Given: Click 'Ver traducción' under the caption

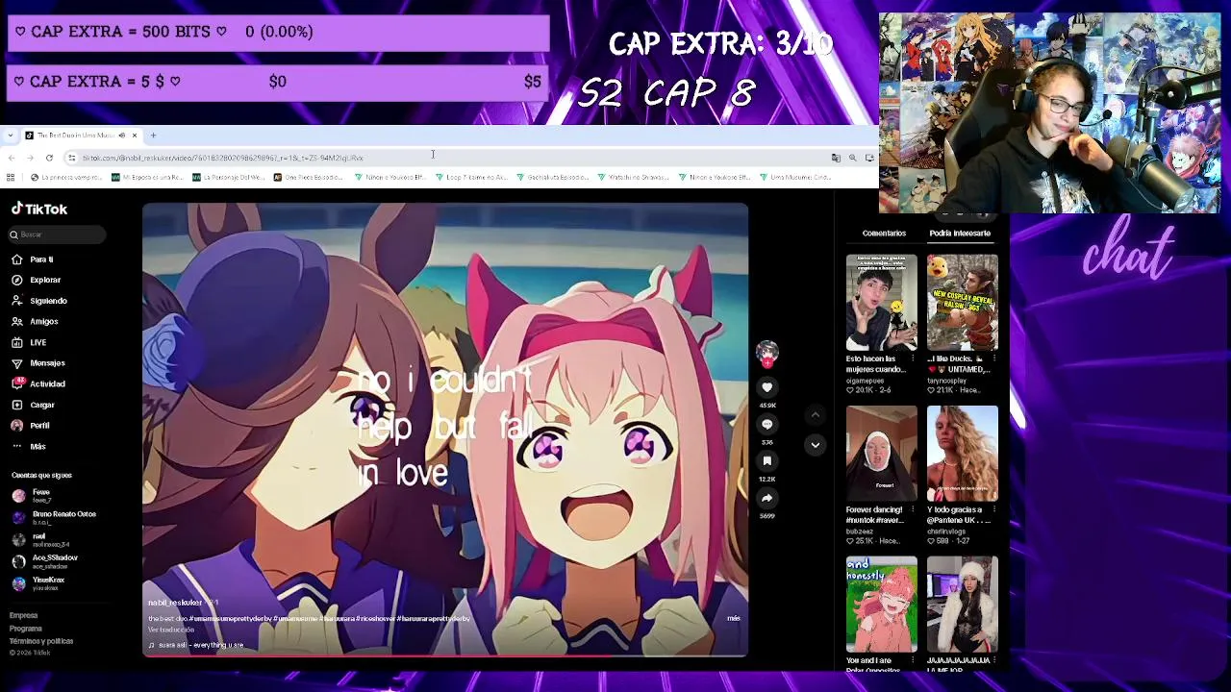Looking at the screenshot, I should (171, 630).
